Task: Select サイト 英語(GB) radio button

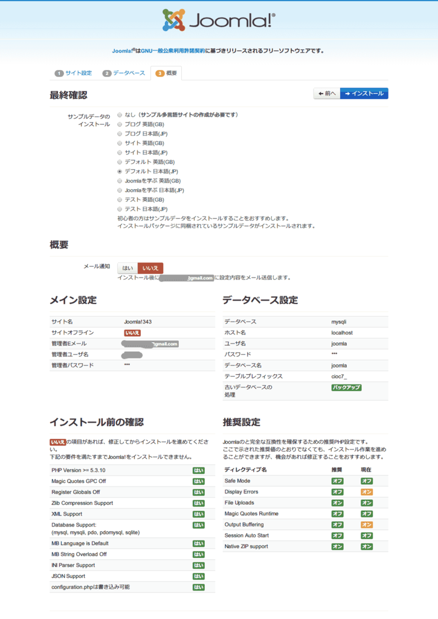Action: pos(120,143)
